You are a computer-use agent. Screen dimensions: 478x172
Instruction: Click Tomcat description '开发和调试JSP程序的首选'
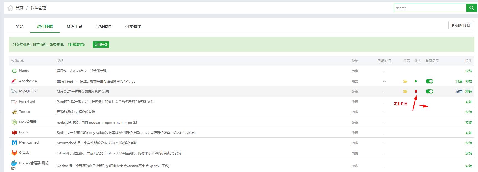76,112
